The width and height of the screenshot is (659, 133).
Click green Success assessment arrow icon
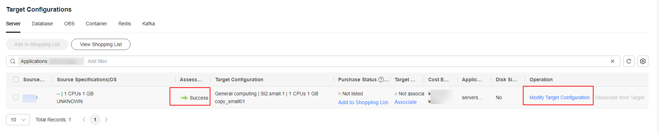(x=184, y=98)
